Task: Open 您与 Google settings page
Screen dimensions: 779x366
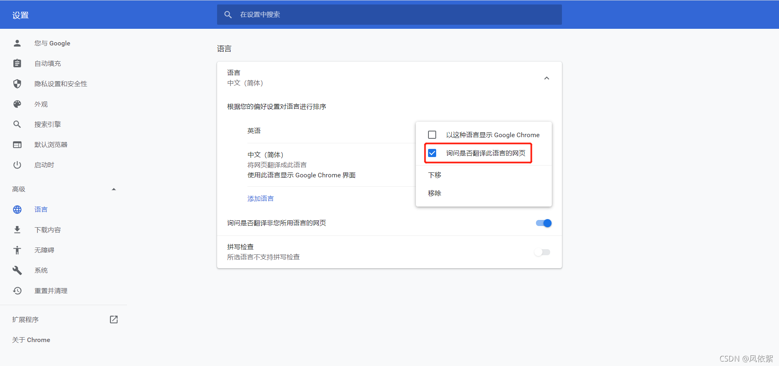Action: [x=52, y=43]
